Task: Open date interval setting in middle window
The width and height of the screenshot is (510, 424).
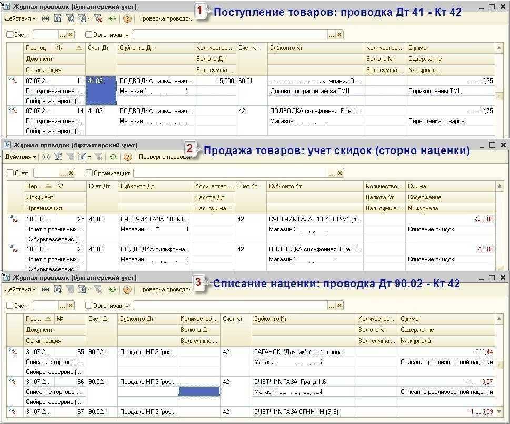Action: tap(46, 157)
